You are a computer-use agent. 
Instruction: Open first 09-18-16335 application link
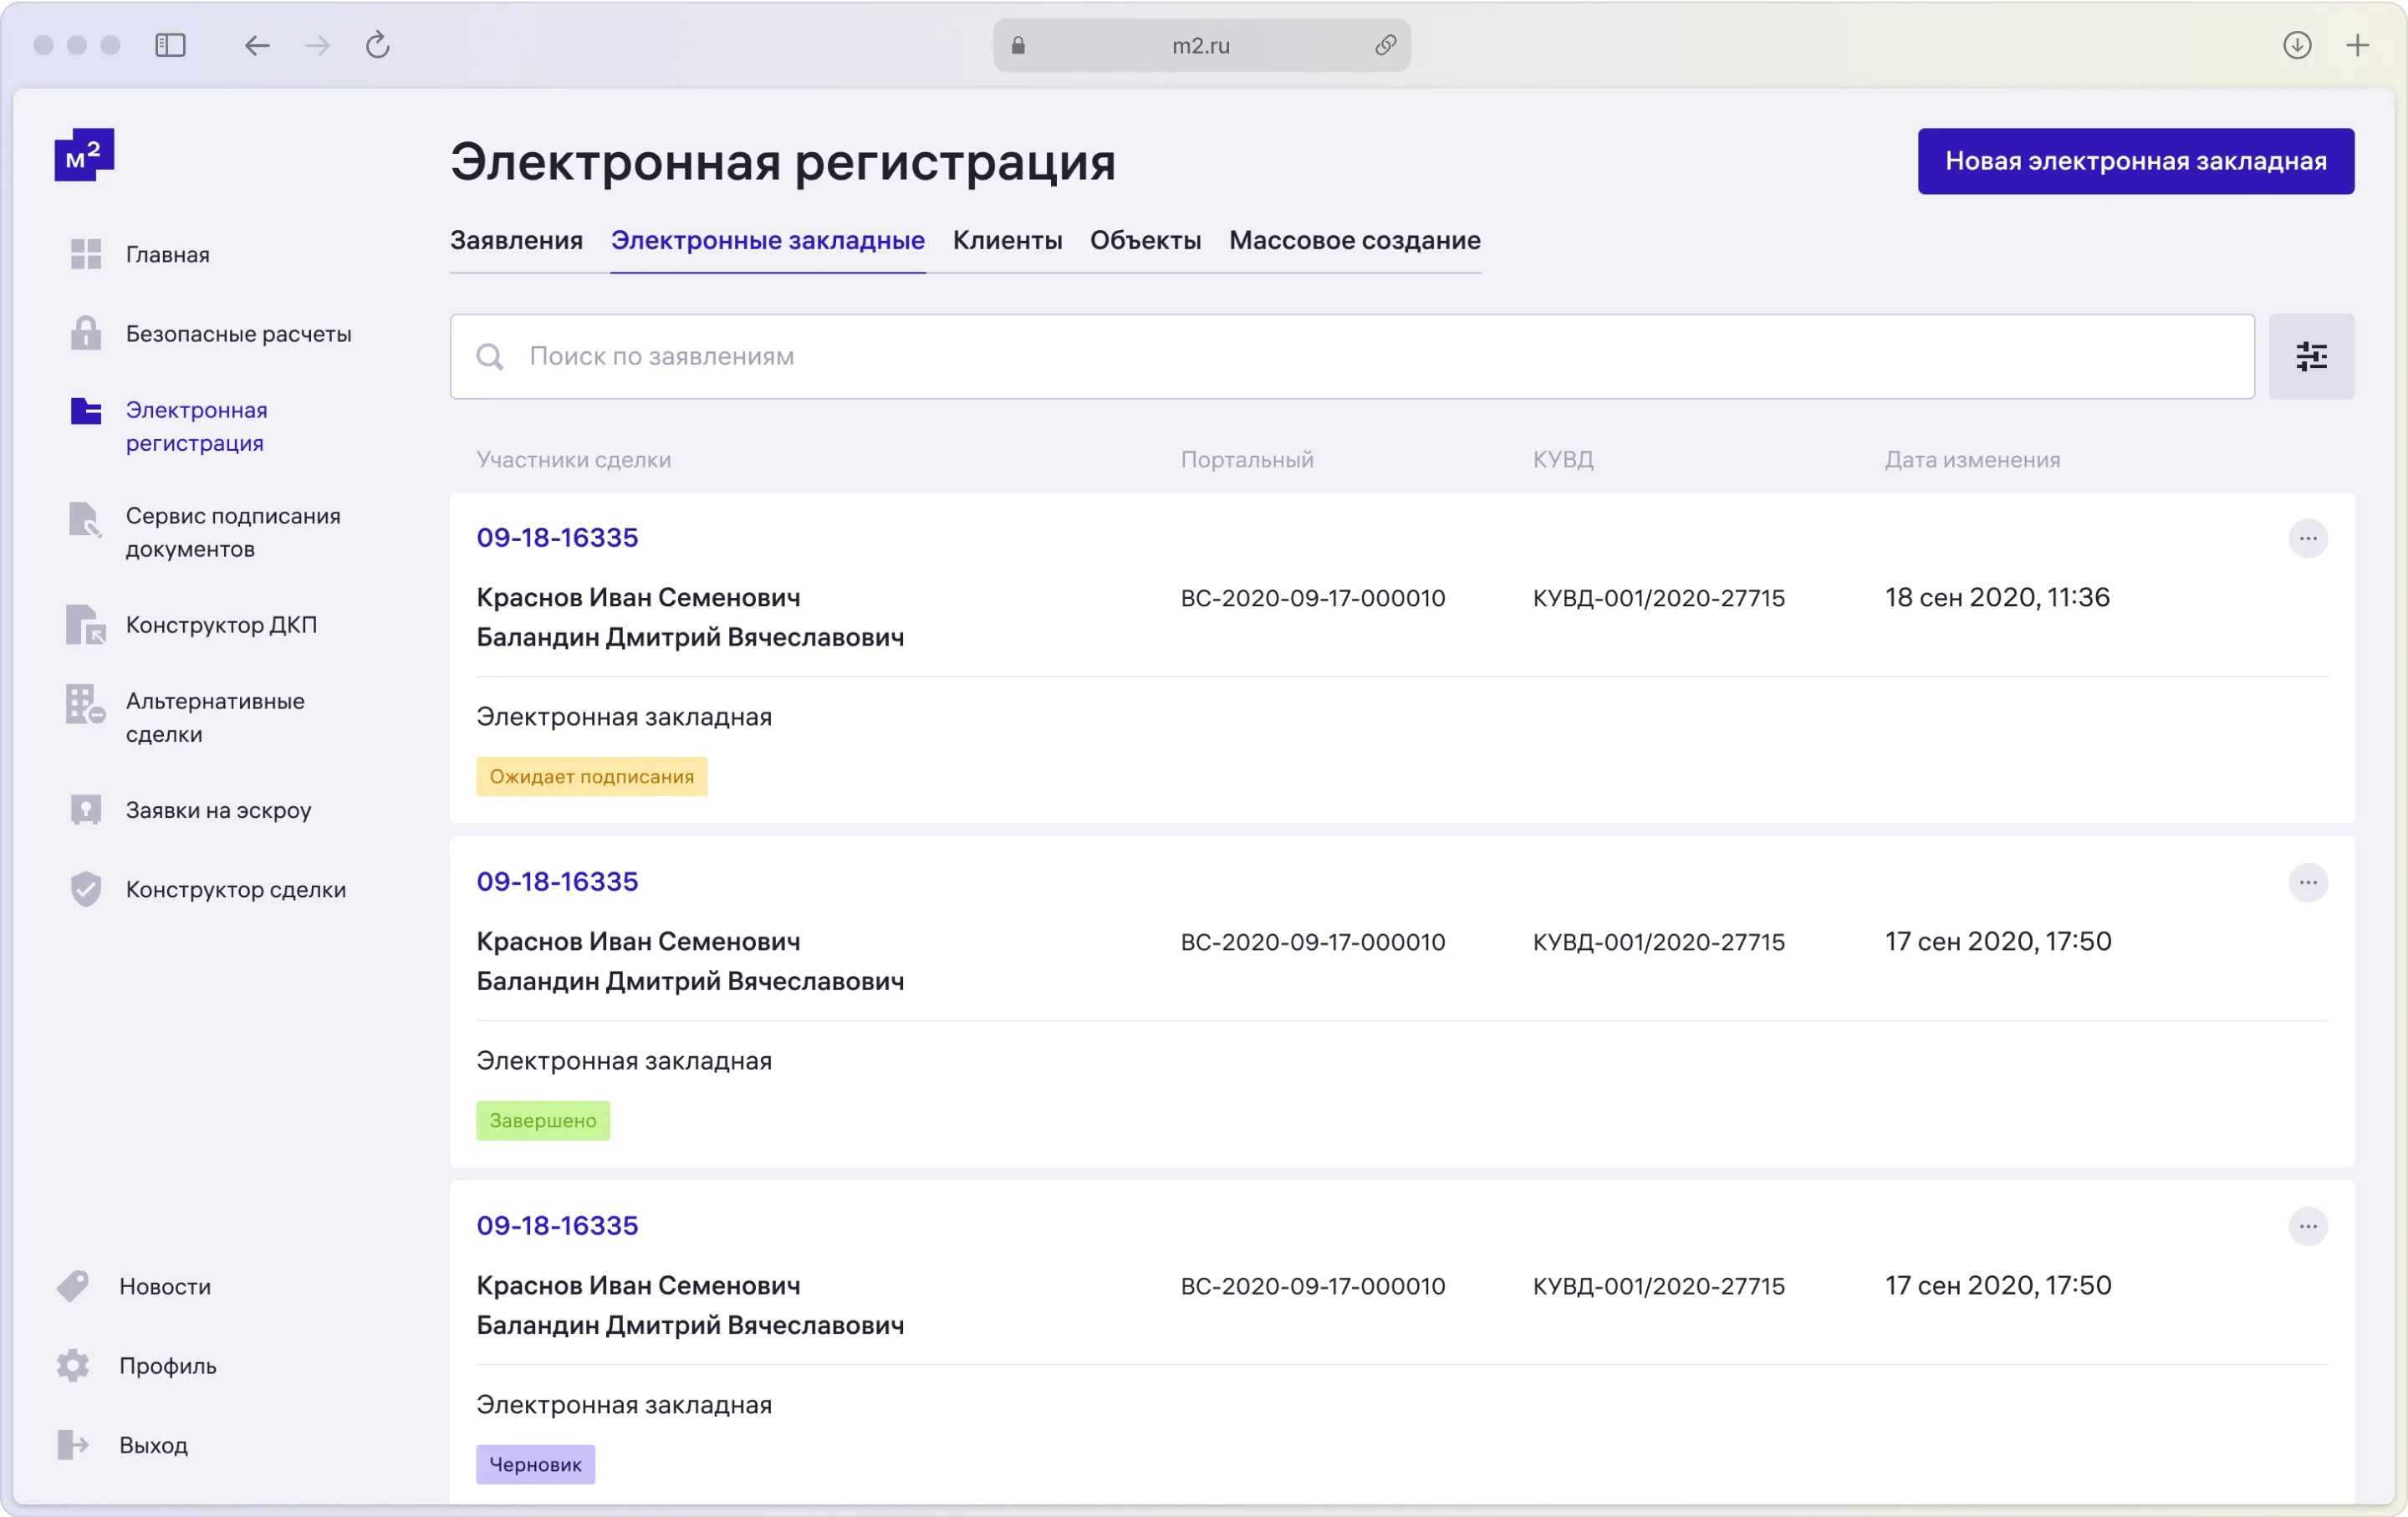[x=557, y=538]
